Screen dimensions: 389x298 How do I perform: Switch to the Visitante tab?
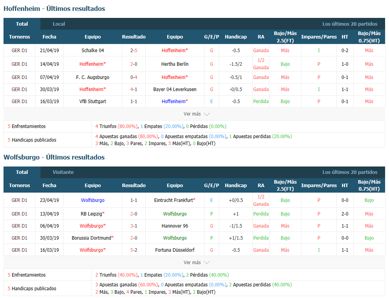pos(63,172)
